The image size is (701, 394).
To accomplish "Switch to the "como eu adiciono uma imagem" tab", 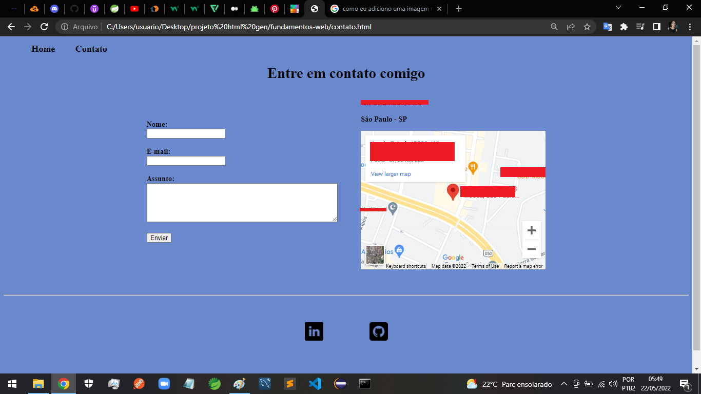I will pyautogui.click(x=382, y=8).
